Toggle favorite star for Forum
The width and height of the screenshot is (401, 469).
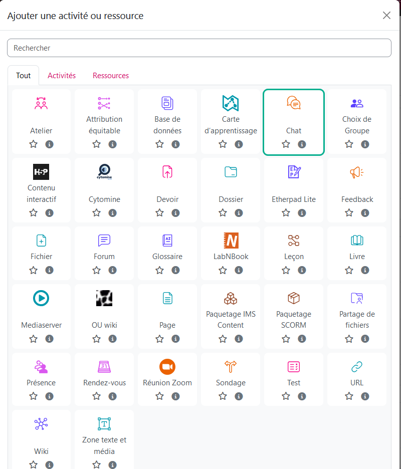coord(96,270)
